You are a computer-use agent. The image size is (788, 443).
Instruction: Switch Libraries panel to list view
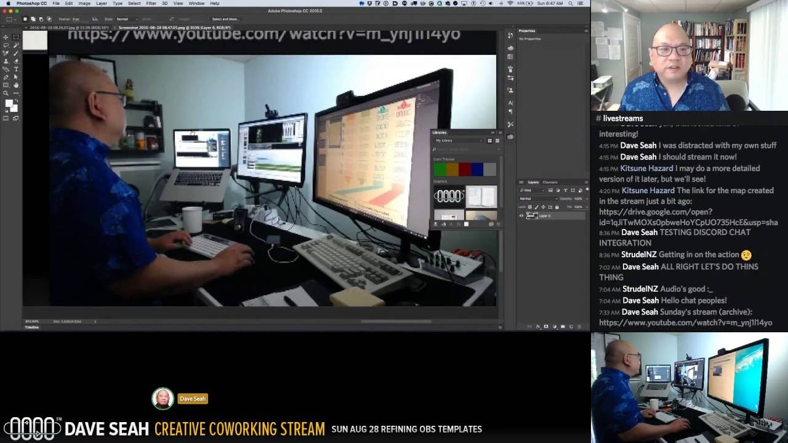497,140
